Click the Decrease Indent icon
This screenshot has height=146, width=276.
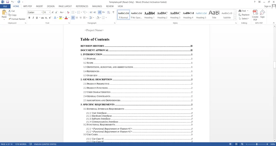pyautogui.click(x=91, y=12)
